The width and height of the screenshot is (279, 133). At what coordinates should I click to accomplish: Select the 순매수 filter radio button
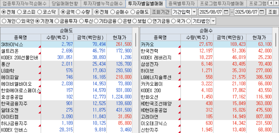pos(113,12)
